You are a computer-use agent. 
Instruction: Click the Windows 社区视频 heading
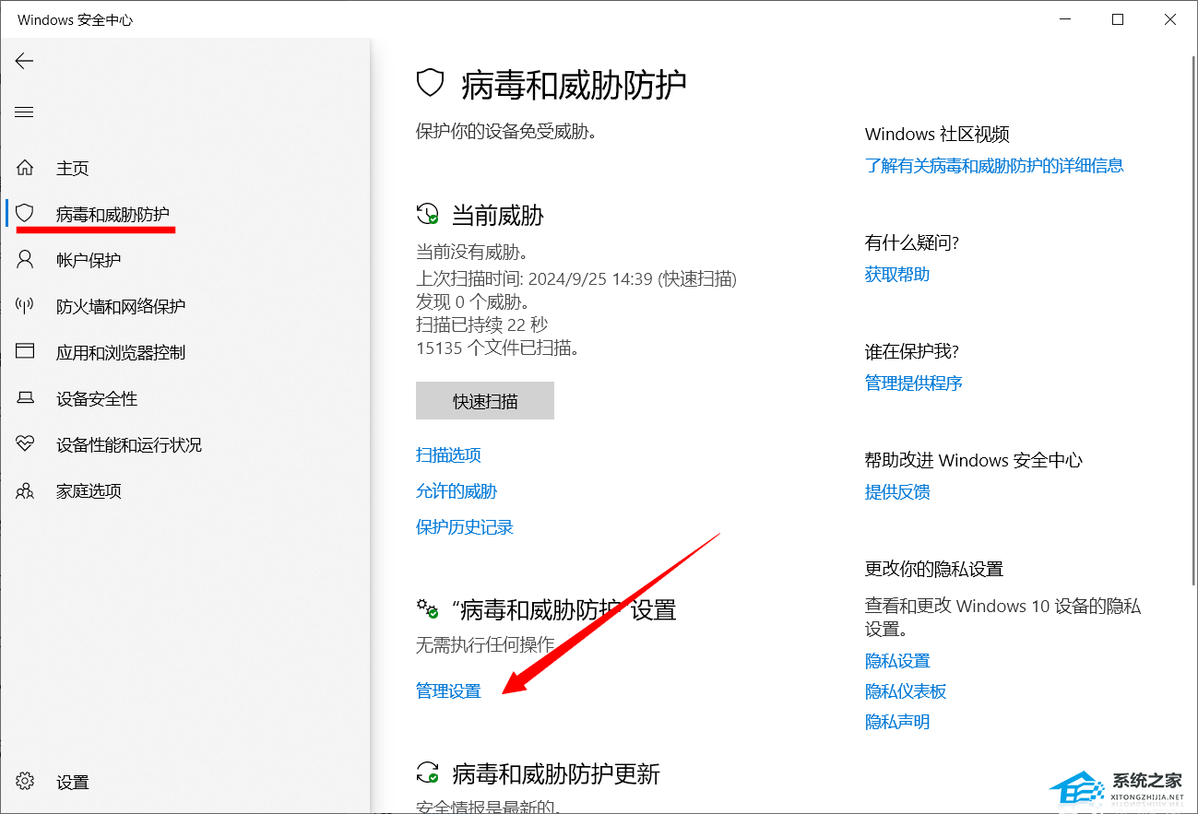tap(937, 135)
